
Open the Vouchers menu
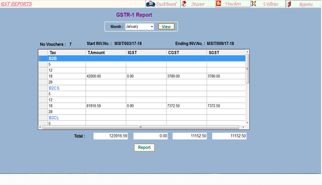(233, 4)
